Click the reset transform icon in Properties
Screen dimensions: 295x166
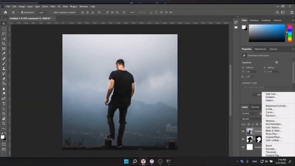[277, 63]
